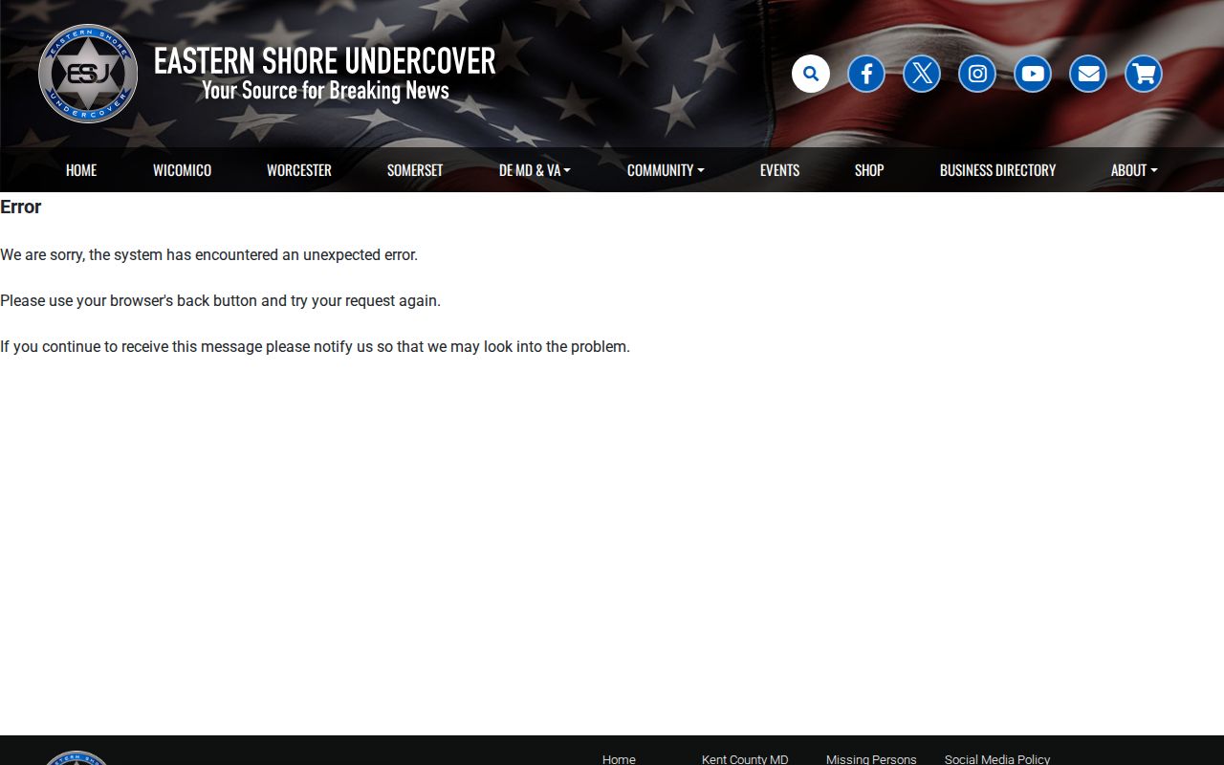Open the search icon in the header

pyautogui.click(x=811, y=74)
